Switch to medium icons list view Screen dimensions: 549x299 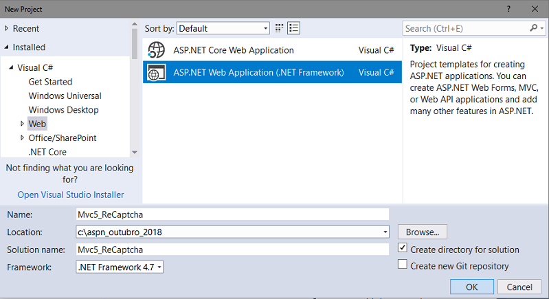294,28
